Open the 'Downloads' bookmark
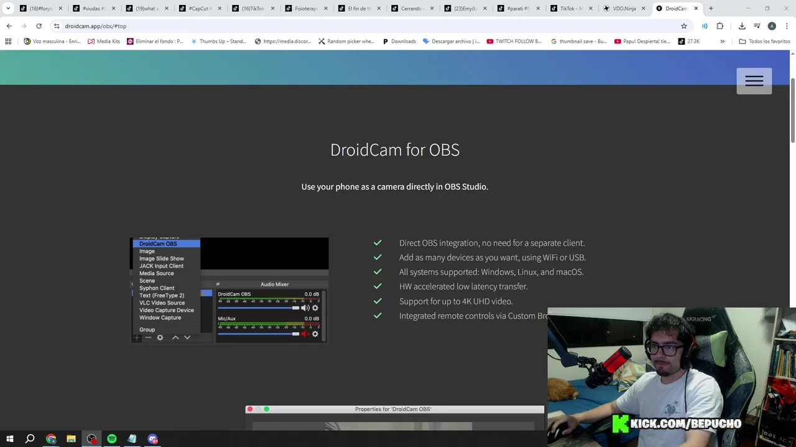The image size is (796, 447). tap(399, 41)
